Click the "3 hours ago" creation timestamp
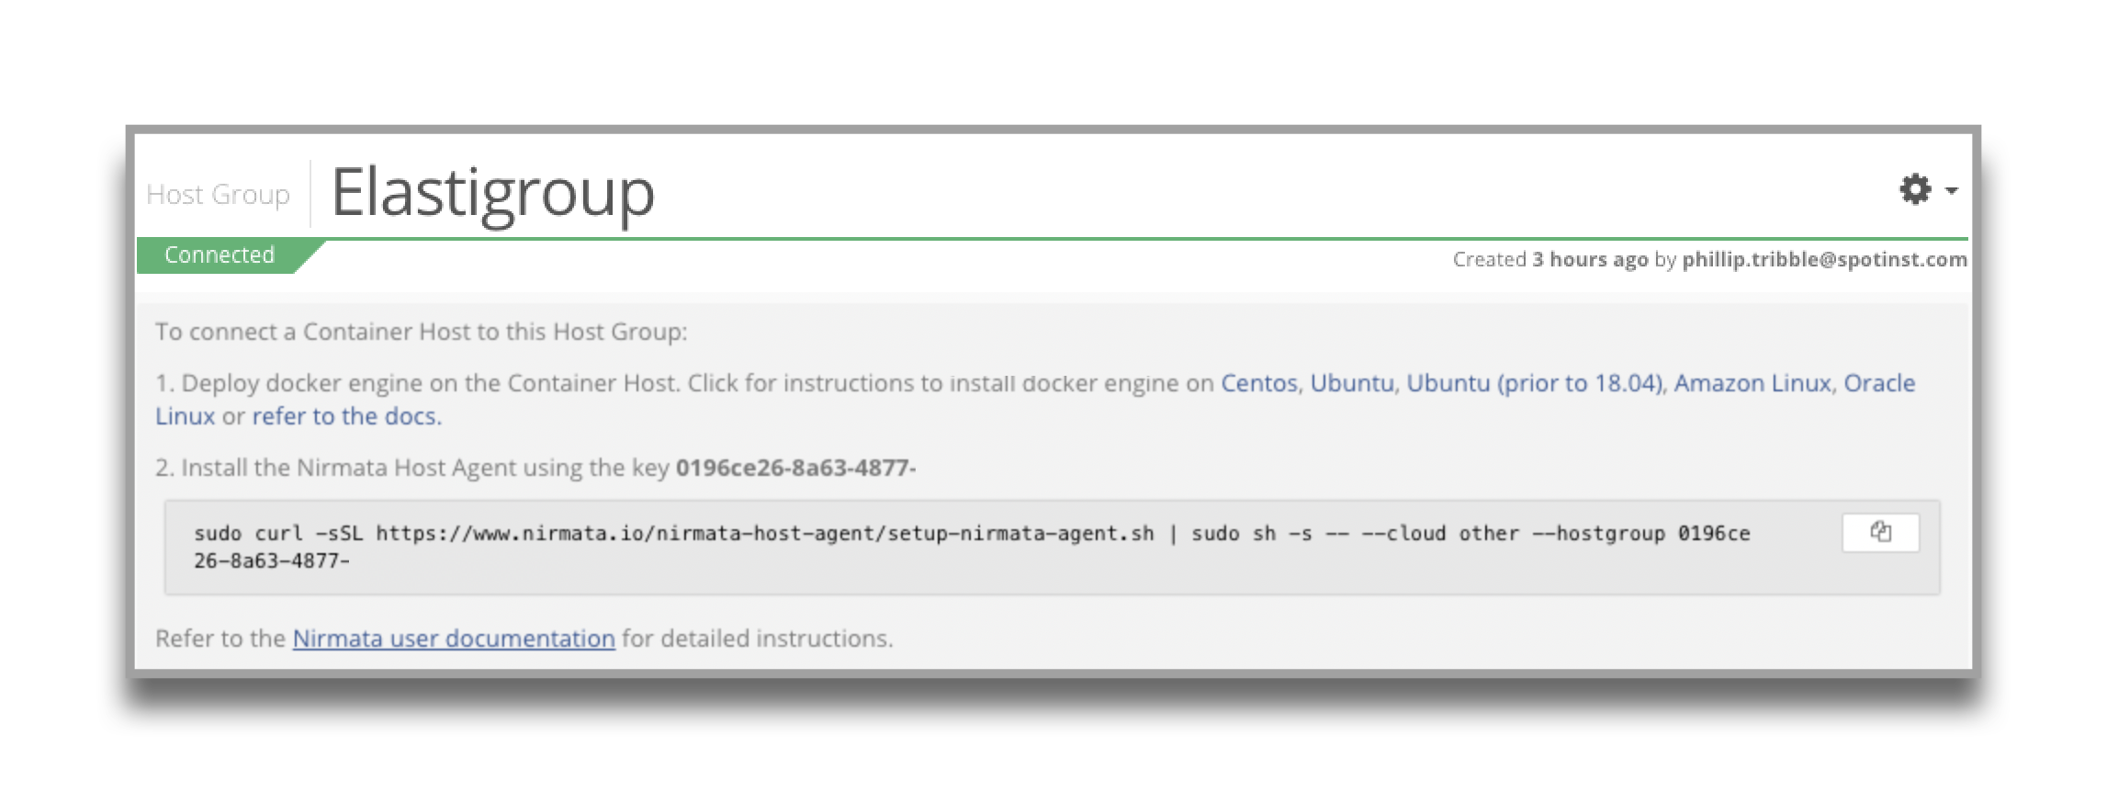Viewport: 2107px width, 803px height. (1589, 260)
